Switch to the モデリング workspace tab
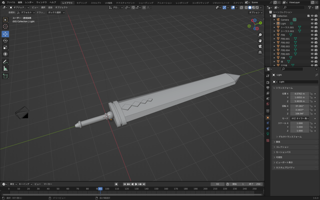Image resolution: width=320 pixels, height=200 pixels. (x=82, y=3)
